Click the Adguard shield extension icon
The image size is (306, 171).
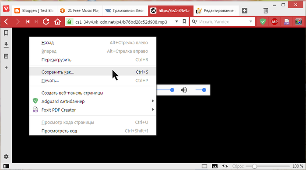point(263,22)
